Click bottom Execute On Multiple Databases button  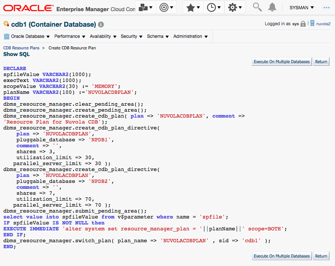point(282,256)
